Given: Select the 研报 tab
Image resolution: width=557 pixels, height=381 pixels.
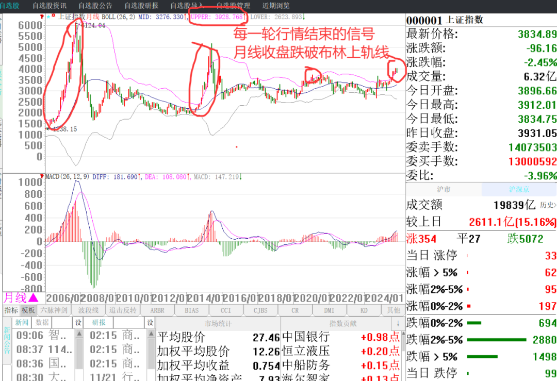Looking at the screenshot, I should click(x=99, y=322).
